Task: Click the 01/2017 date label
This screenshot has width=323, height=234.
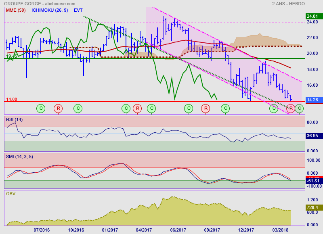Action: 110,230
